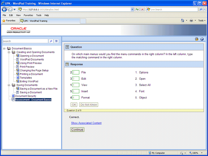The height and width of the screenshot is (156, 208).
Task: Open the address bar history dropdown
Action: (132, 9)
